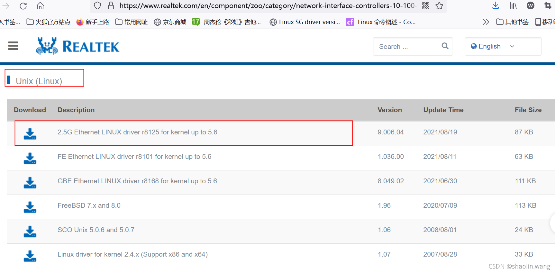Click the File Size column header
Viewport: 555px width, 273px height.
528,110
